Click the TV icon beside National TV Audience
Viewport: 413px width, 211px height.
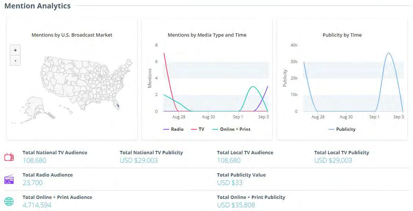pyautogui.click(x=9, y=157)
